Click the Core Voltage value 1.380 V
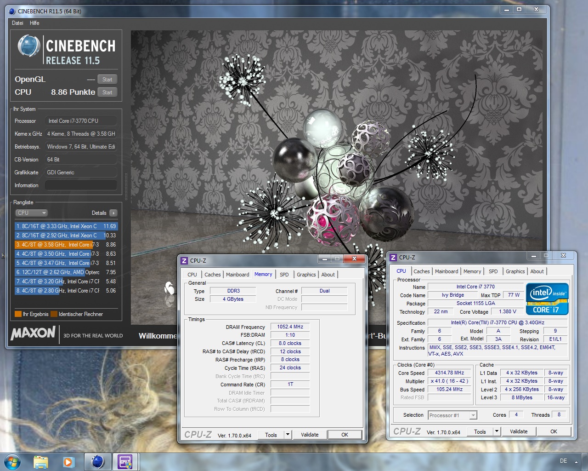Image resolution: width=588 pixels, height=471 pixels. (x=508, y=311)
